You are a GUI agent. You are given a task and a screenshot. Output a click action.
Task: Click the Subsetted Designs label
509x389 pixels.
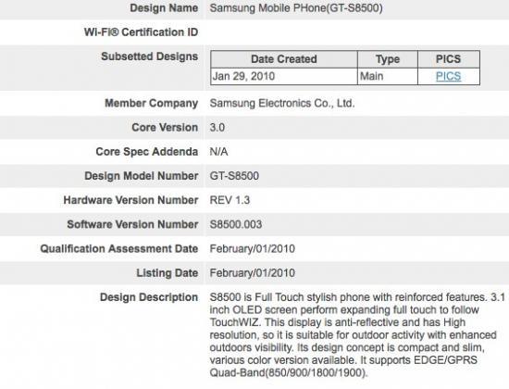[x=149, y=56]
